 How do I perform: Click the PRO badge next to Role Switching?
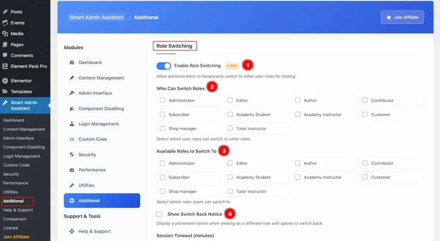(232, 66)
